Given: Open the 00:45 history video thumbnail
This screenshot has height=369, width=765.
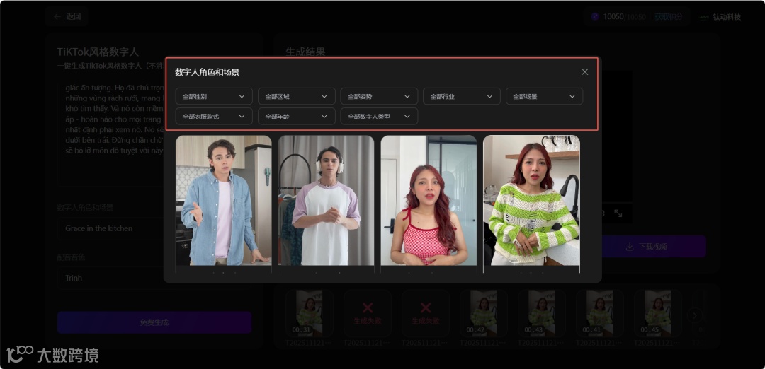Looking at the screenshot, I should coord(657,313).
